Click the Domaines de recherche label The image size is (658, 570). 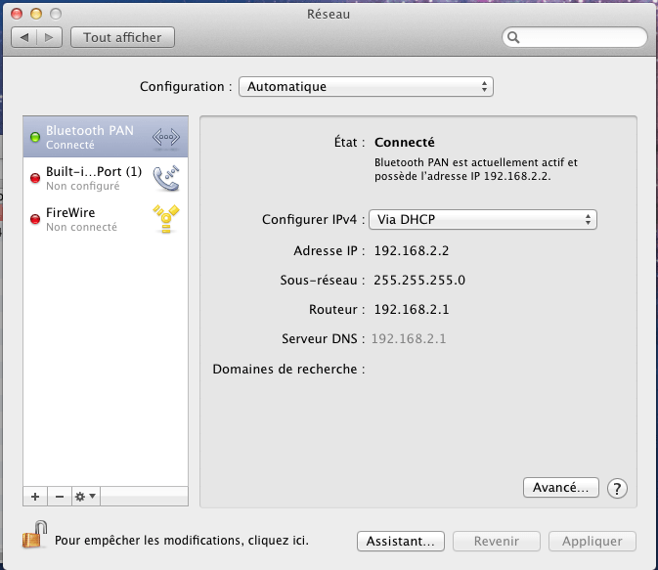288,369
